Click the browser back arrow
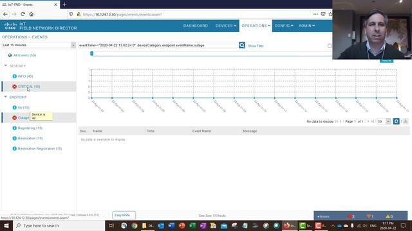 coord(6,14)
